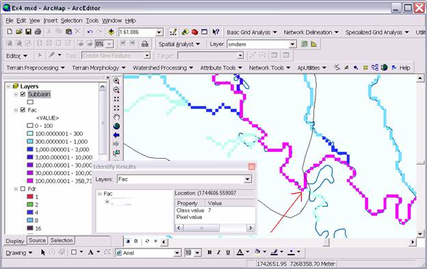The width and height of the screenshot is (427, 269).
Task: Switch to the Source tab
Action: pos(37,240)
